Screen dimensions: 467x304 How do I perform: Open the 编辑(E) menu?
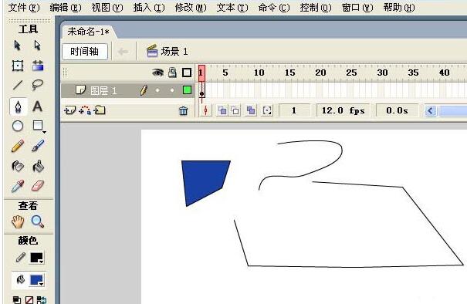tap(66, 8)
